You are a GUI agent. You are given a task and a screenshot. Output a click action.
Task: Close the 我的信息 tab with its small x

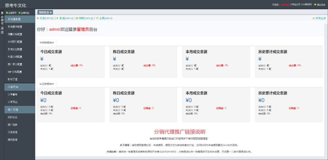coord(51,12)
